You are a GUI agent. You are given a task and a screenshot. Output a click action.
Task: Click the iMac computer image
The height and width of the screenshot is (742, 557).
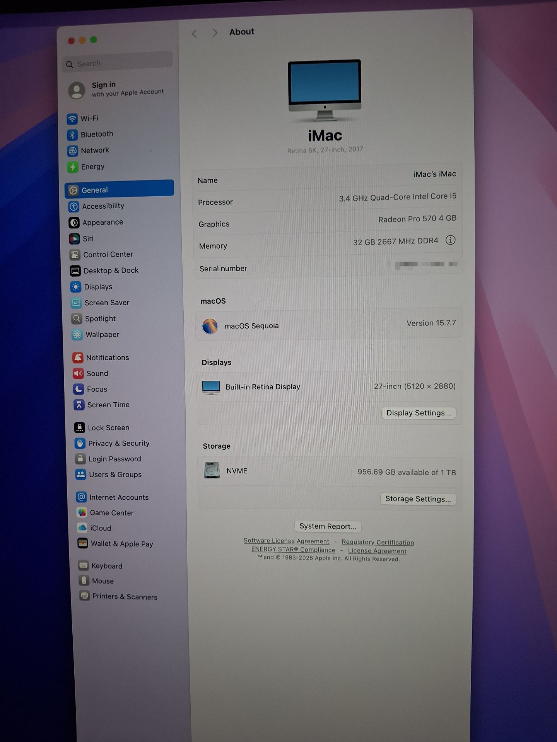click(x=325, y=90)
